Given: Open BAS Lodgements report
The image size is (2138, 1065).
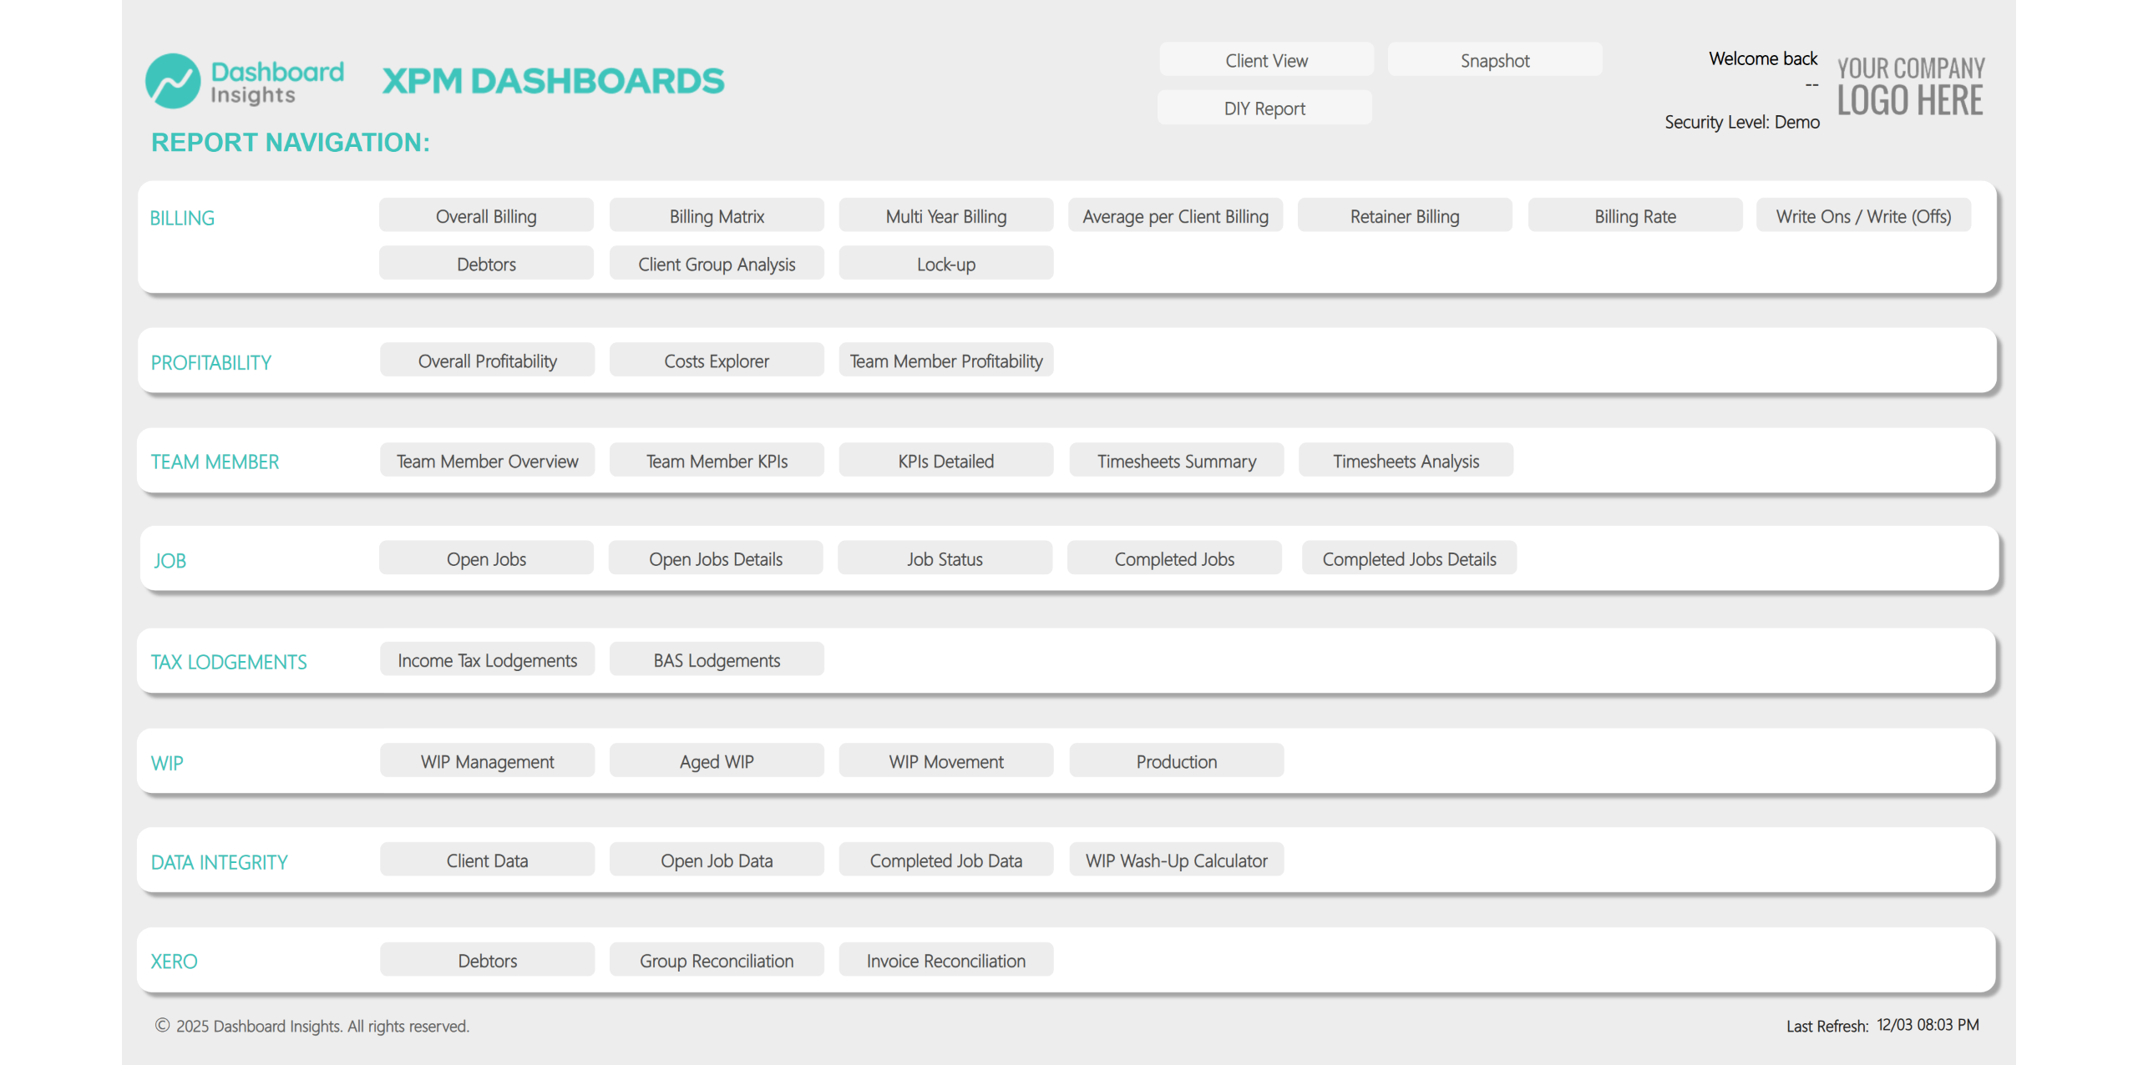Looking at the screenshot, I should coord(717,659).
